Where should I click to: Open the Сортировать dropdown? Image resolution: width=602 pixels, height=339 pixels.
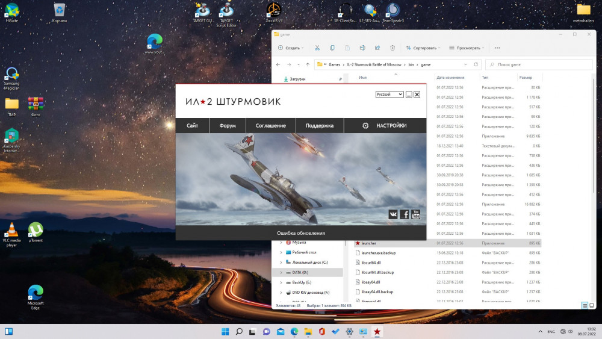423,48
